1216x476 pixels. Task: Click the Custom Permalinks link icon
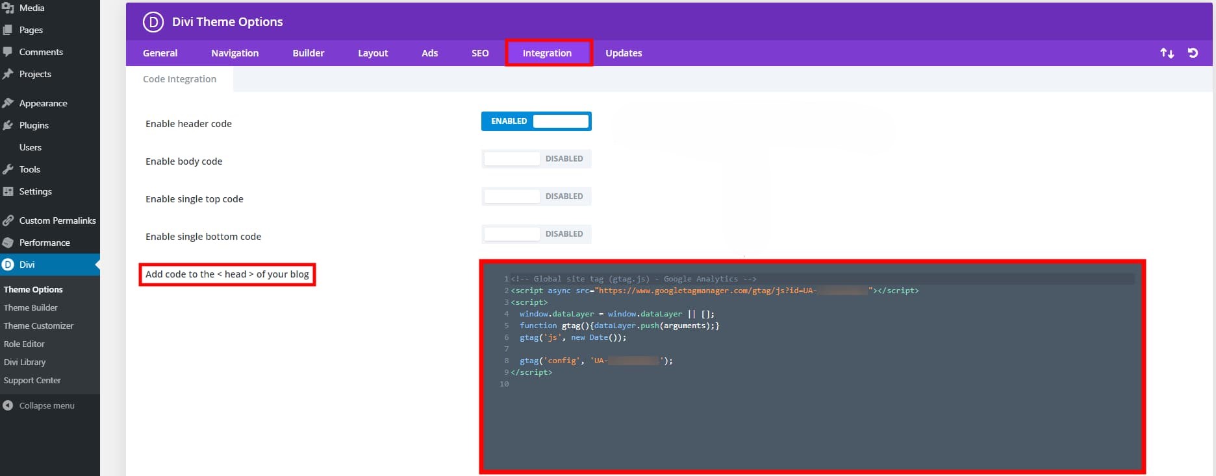(8, 220)
